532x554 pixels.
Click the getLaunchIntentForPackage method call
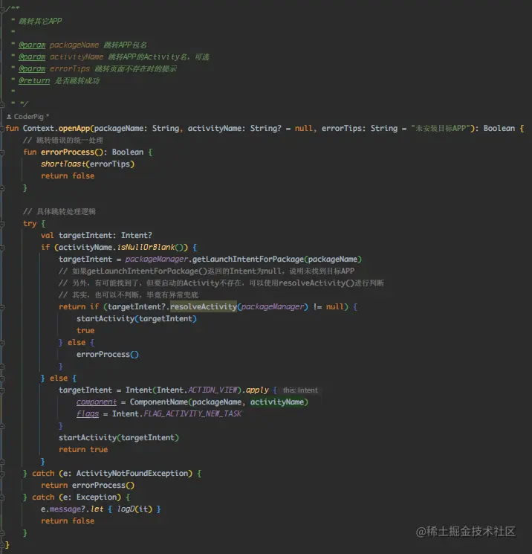[248, 259]
